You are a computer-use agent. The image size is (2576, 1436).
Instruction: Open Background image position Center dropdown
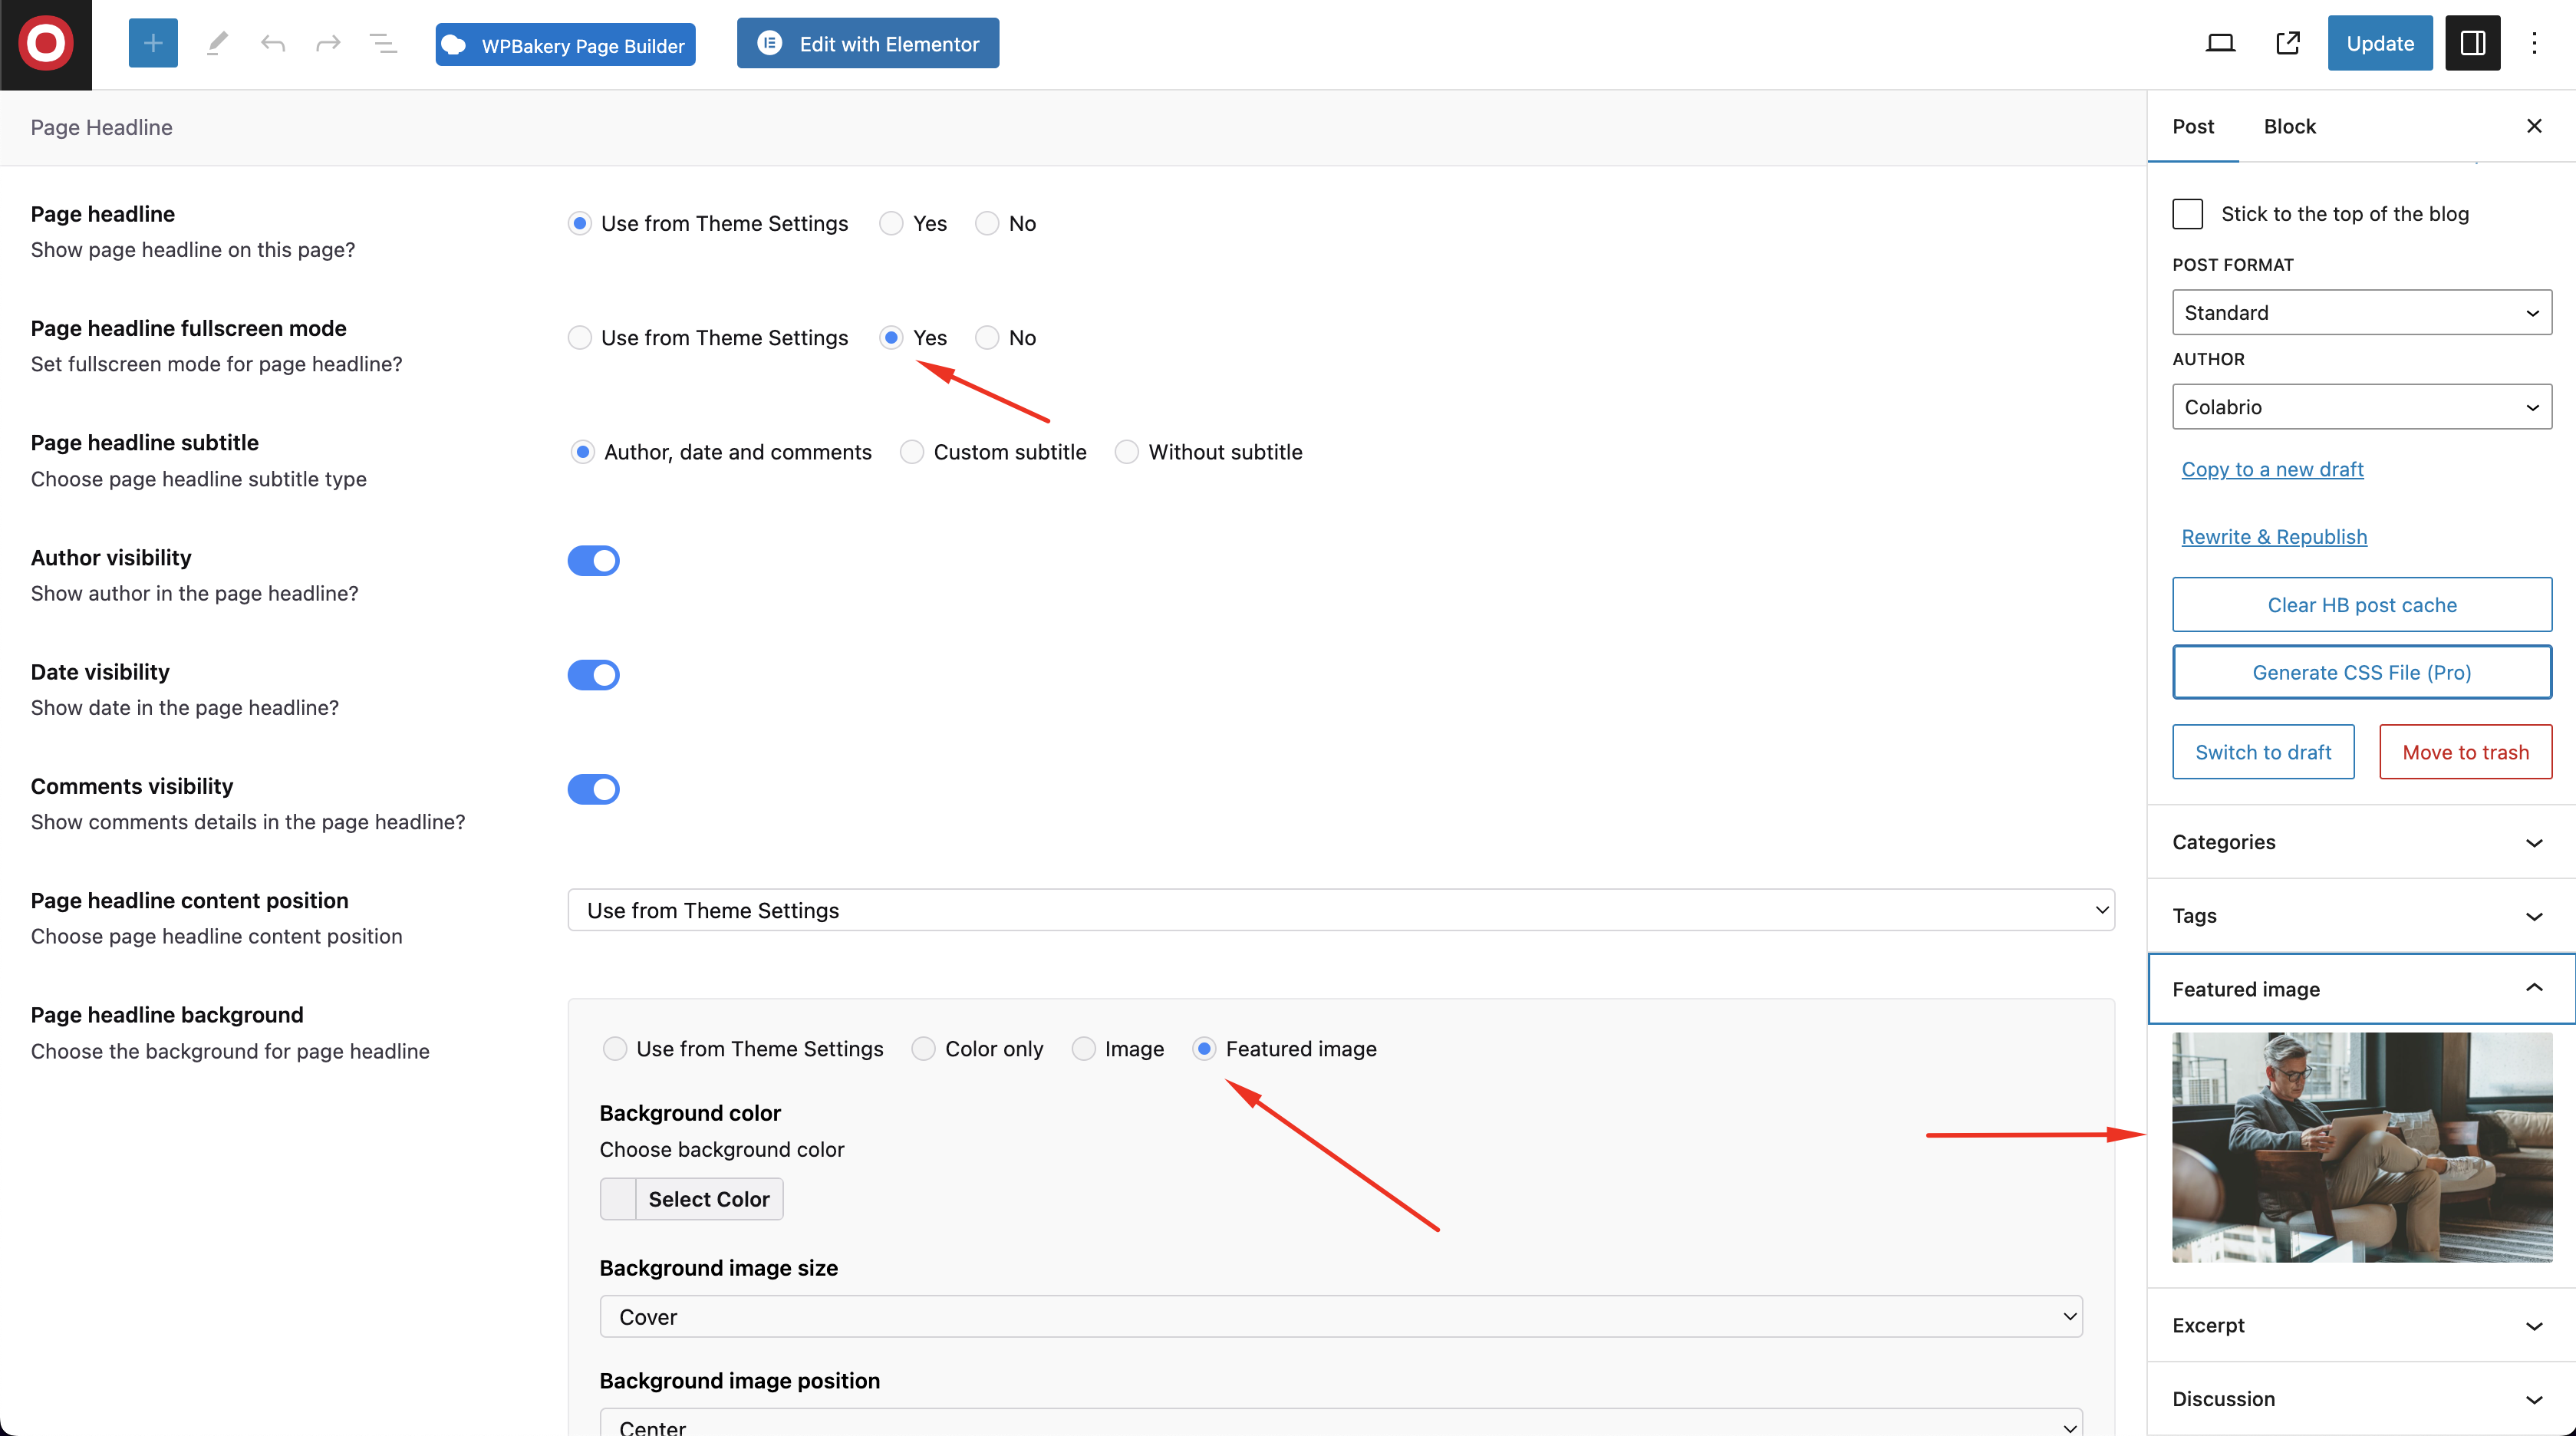(1341, 1423)
